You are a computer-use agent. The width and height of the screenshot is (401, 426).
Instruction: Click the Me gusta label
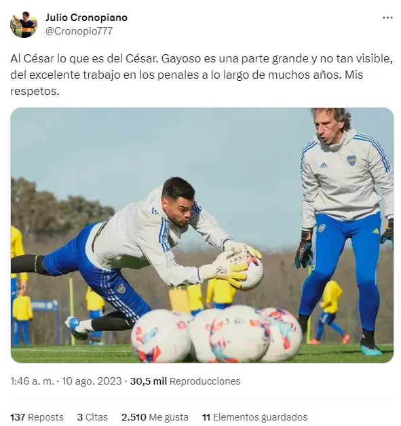click(168, 417)
